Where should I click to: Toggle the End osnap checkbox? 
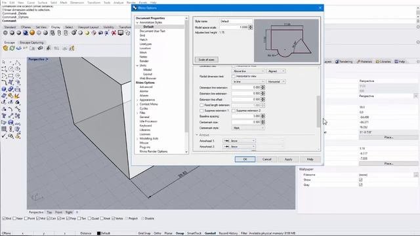4,218
